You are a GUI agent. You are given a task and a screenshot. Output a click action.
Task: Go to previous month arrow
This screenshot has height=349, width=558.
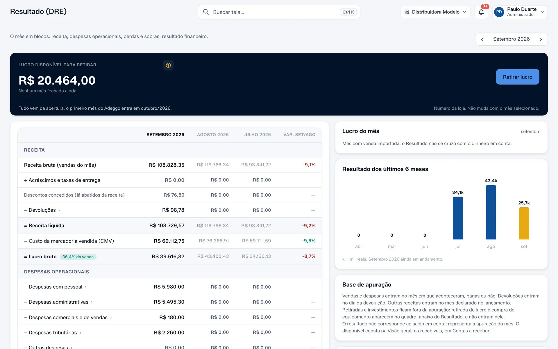pos(482,39)
